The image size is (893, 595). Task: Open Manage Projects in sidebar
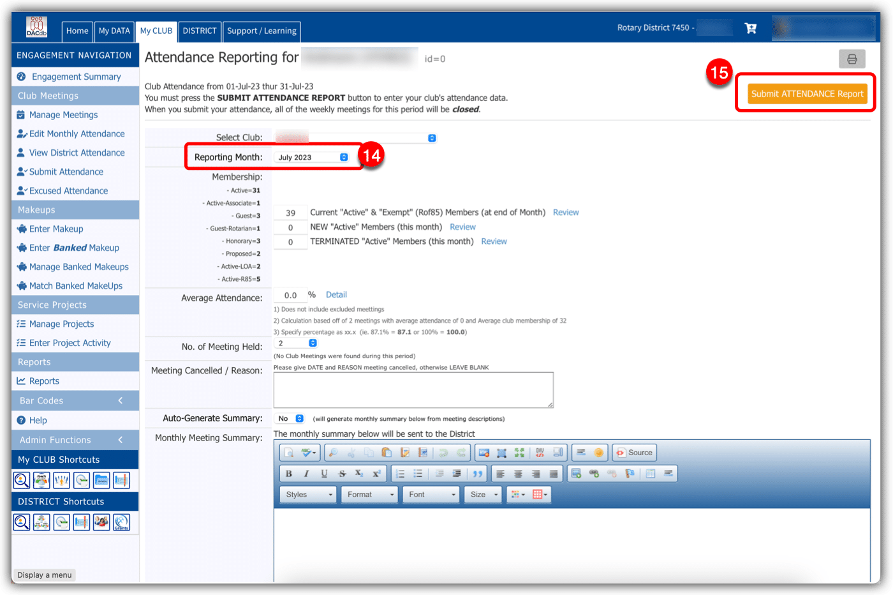(61, 324)
